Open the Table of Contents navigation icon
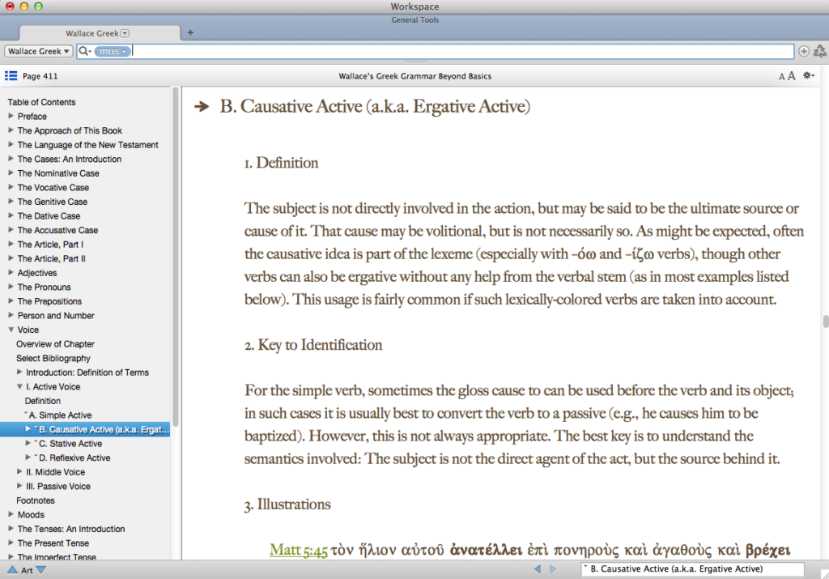 [11, 75]
